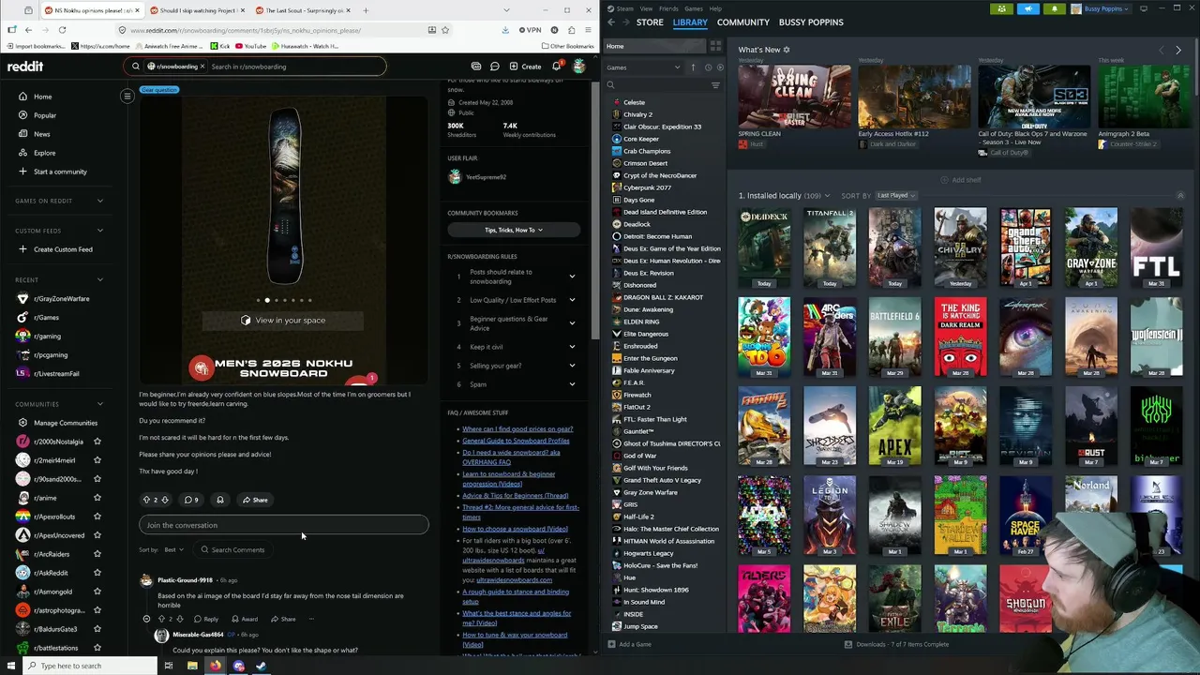
Task: Toggle Steam ready-to-play filter icon
Action: 719,67
